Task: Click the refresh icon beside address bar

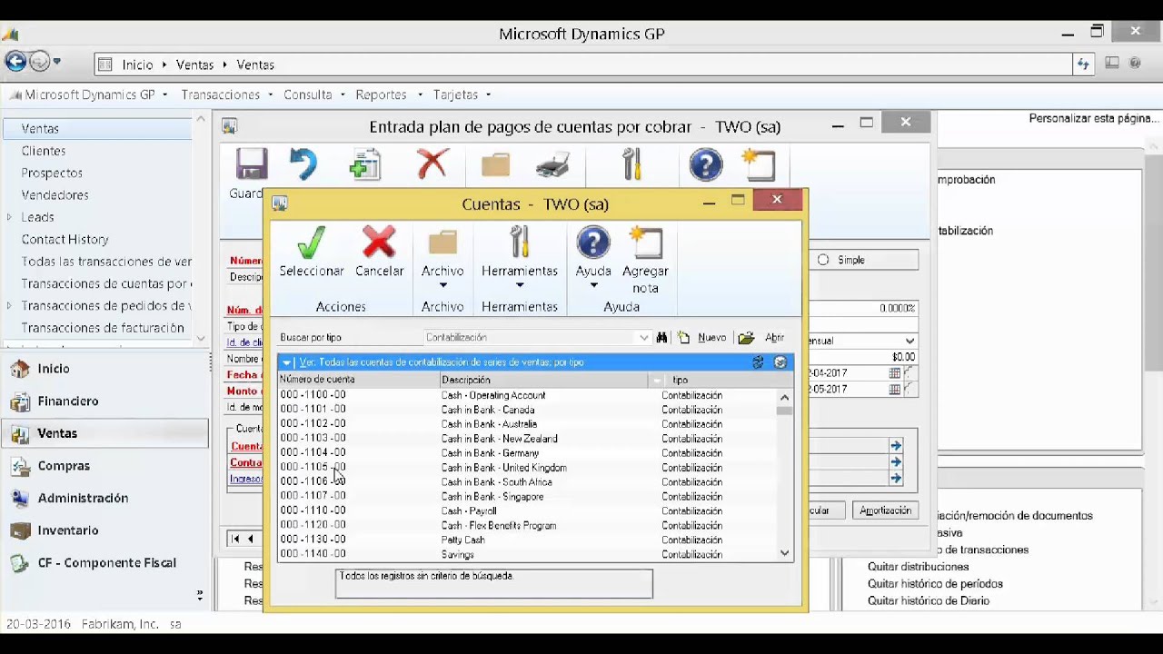Action: click(x=1083, y=64)
